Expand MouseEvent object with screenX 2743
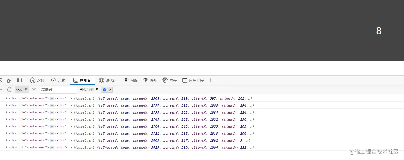 pyautogui.click(x=71, y=119)
